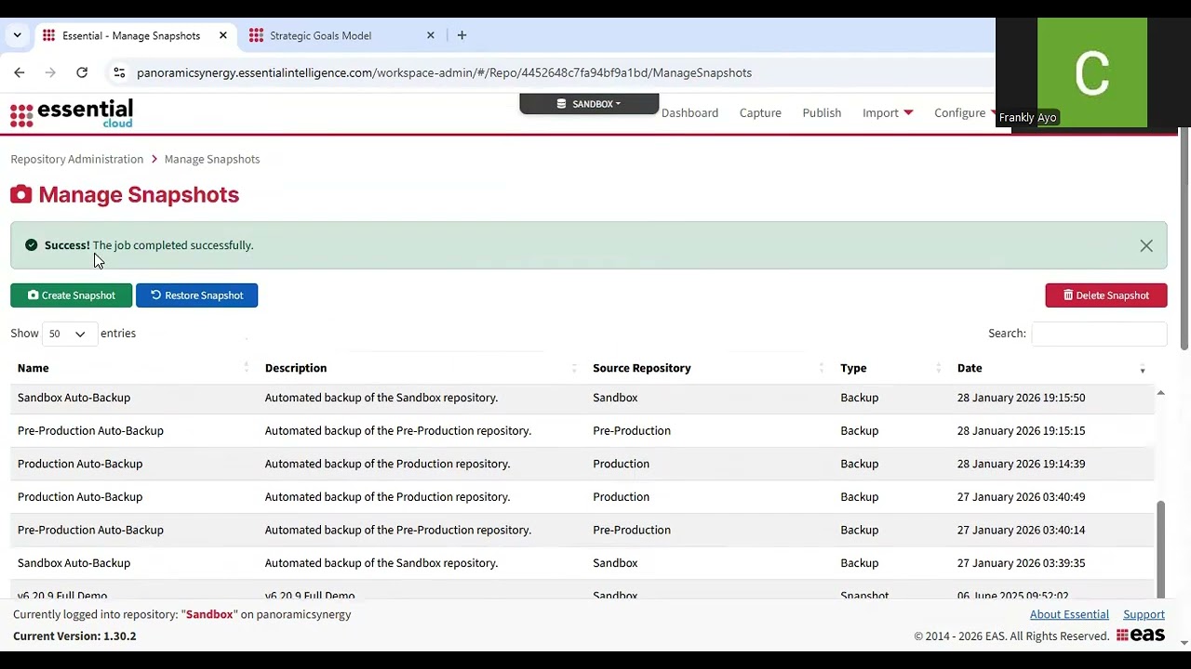This screenshot has width=1191, height=669.
Task: Sort by Source Repository column
Action: (x=709, y=368)
